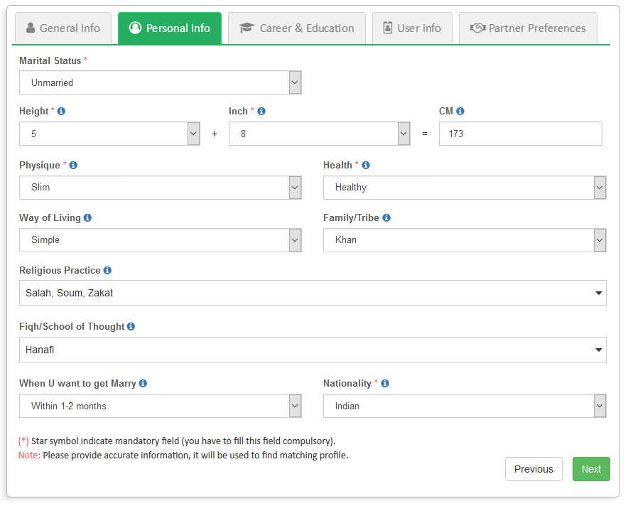This screenshot has height=506, width=628.
Task: Open the Religious Practice multi-select dropdown
Action: [x=313, y=293]
